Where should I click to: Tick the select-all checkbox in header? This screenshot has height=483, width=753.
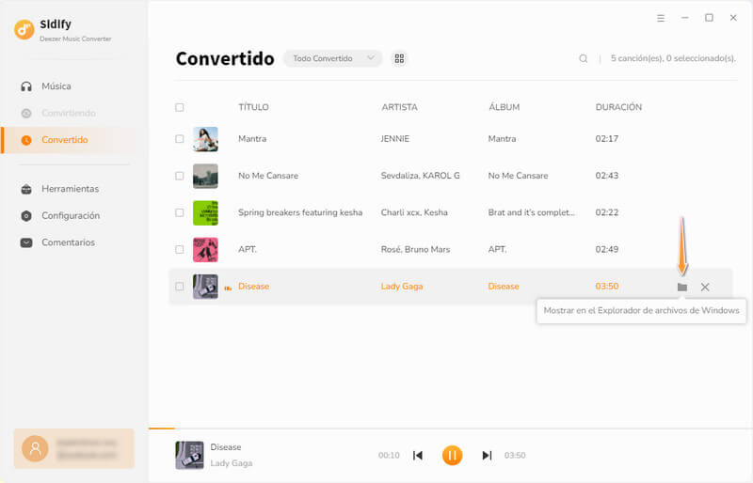pos(180,107)
